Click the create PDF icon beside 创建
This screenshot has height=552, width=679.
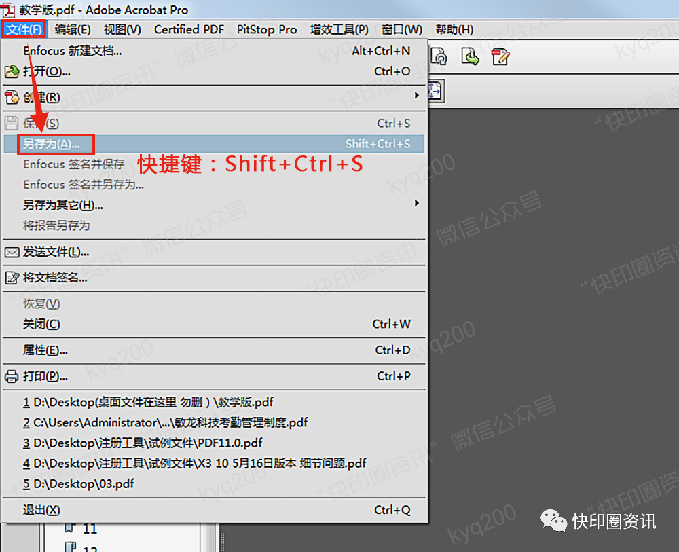pyautogui.click(x=12, y=97)
